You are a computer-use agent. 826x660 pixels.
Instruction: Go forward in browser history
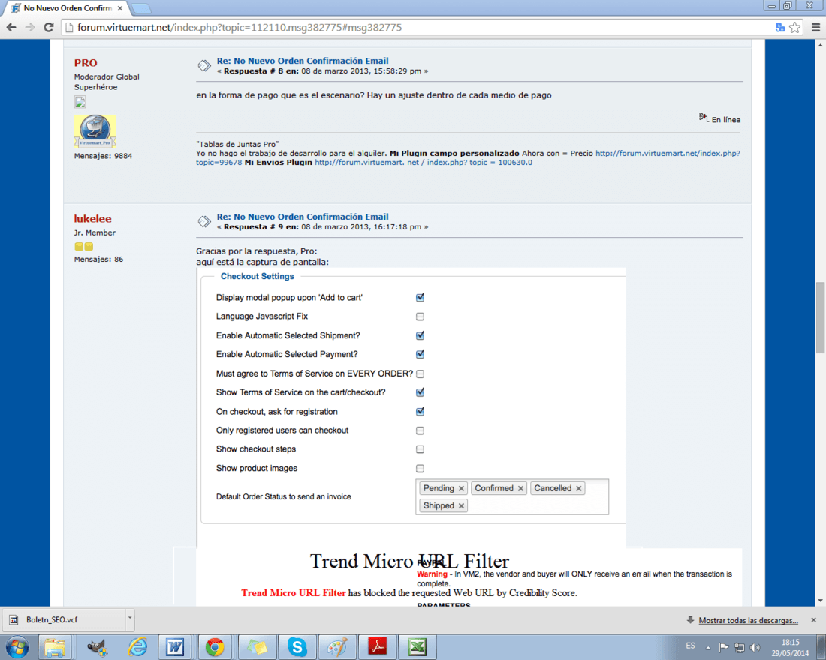30,27
